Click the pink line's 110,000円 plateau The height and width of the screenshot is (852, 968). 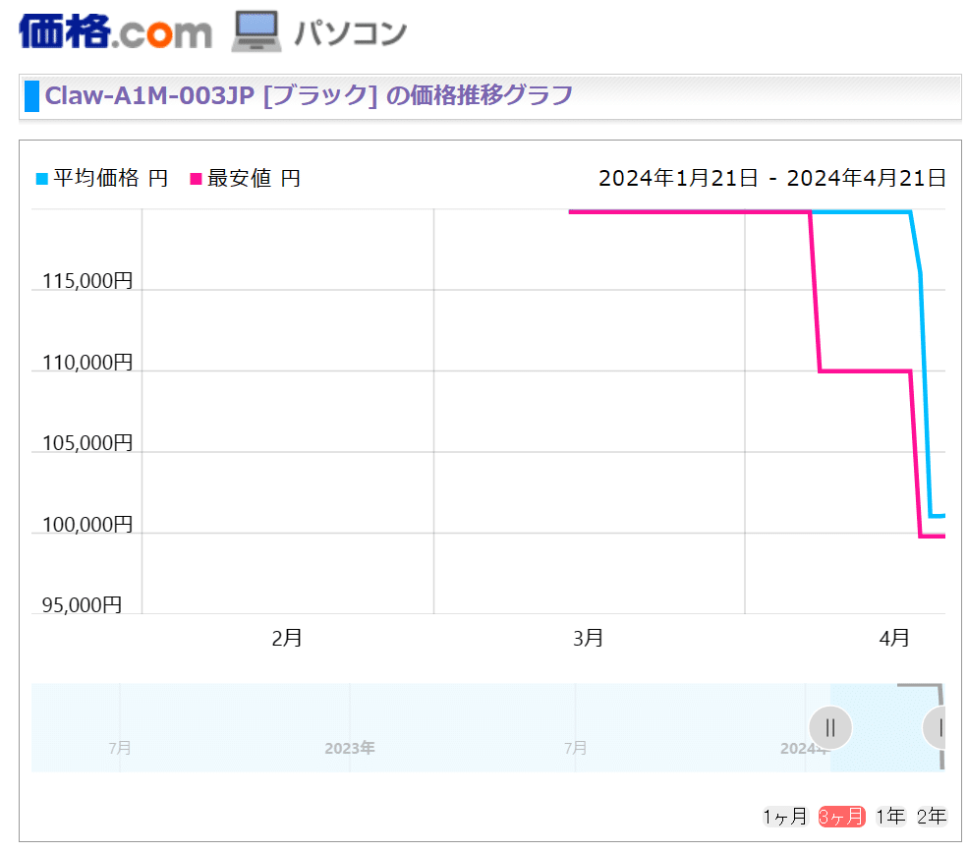pyautogui.click(x=865, y=370)
